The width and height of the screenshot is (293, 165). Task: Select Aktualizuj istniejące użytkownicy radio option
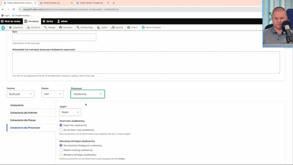61,155
